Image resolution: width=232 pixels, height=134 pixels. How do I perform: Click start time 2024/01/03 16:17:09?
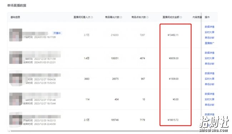tap(45, 37)
